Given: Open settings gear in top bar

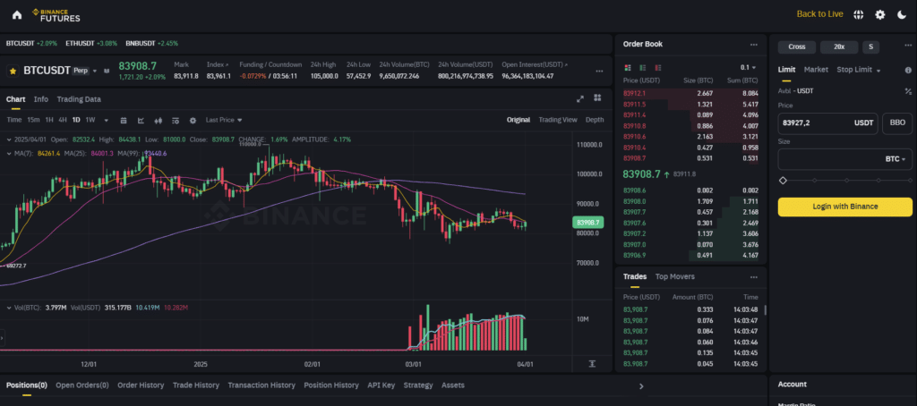Looking at the screenshot, I should coord(880,14).
